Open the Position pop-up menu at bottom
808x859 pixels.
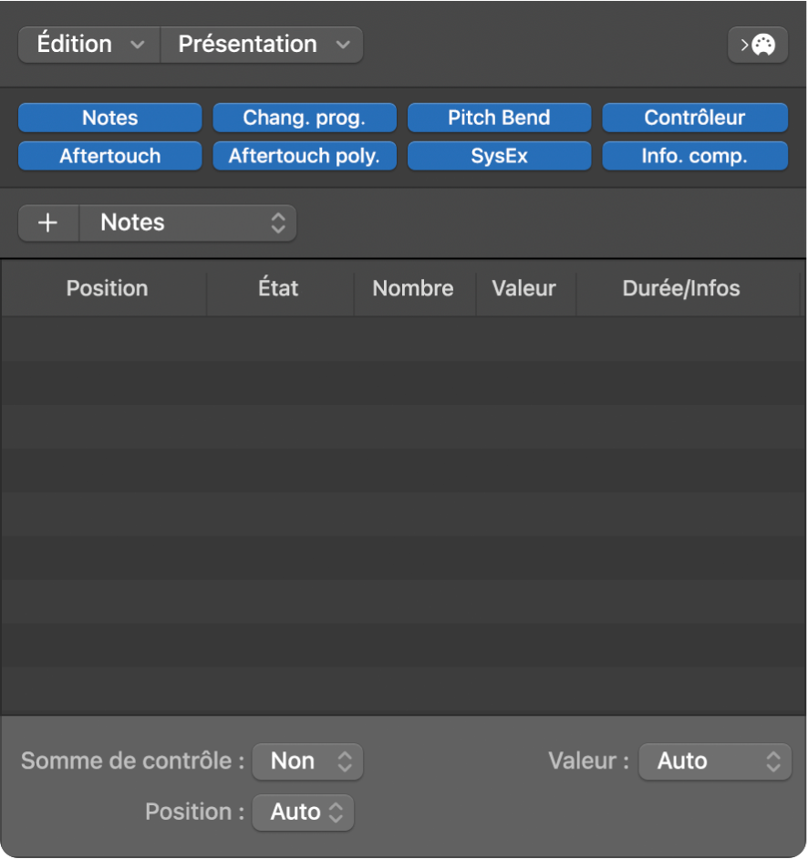[303, 812]
